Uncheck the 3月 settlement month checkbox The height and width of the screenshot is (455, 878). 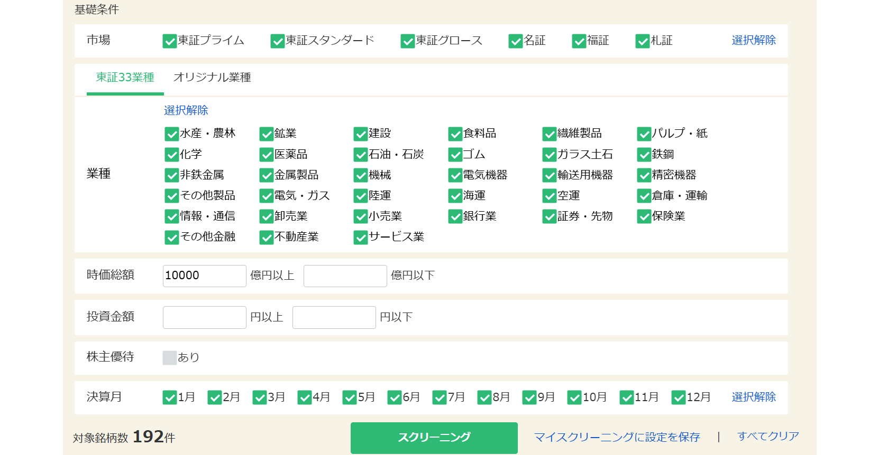(259, 397)
